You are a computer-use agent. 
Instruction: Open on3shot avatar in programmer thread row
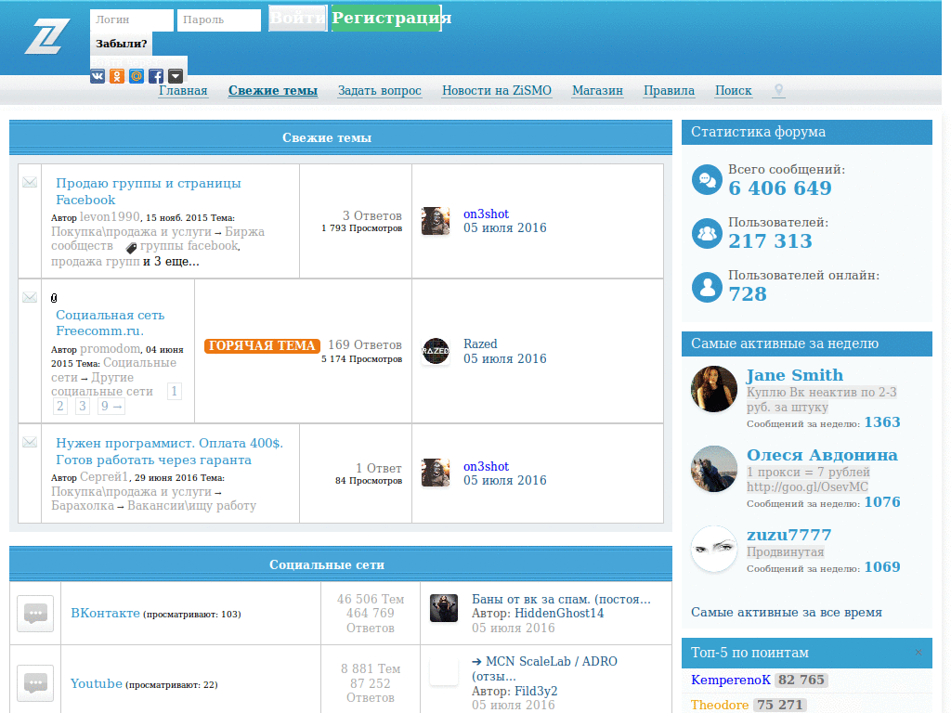(436, 473)
